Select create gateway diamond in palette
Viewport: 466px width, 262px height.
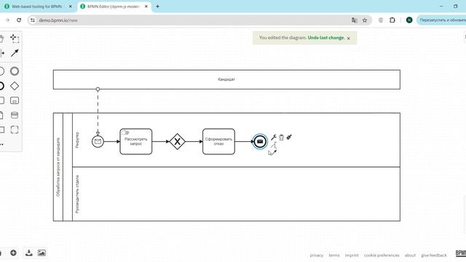15,86
